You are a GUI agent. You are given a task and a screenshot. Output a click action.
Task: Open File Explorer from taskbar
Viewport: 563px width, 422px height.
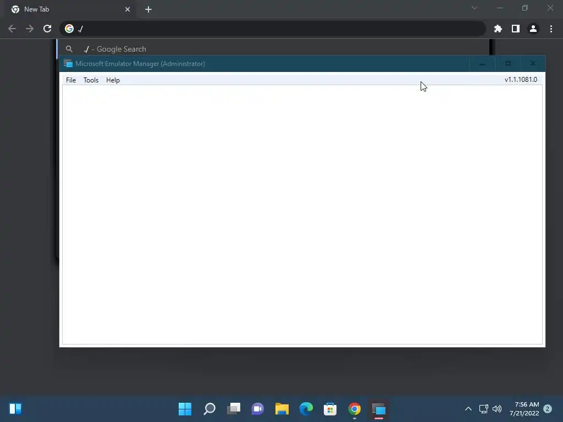pyautogui.click(x=282, y=409)
